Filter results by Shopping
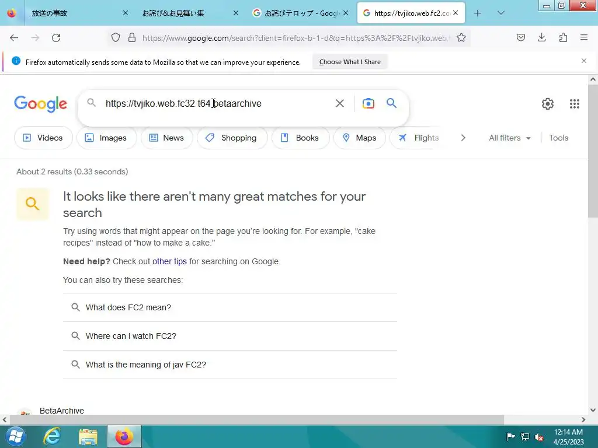This screenshot has width=598, height=448. coord(232,138)
